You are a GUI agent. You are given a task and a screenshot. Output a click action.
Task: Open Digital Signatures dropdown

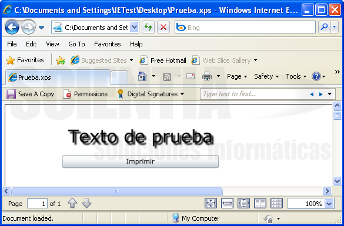151,94
